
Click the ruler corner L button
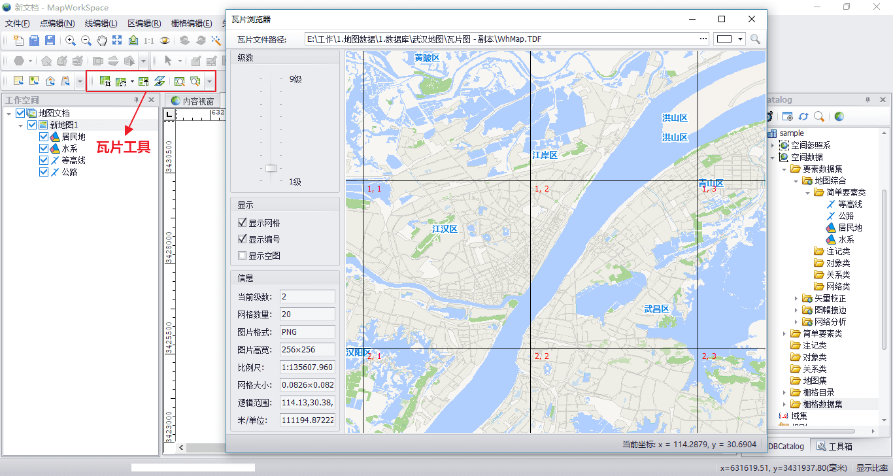(169, 116)
